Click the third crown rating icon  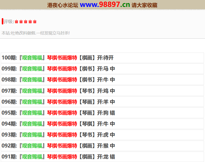[25, 22]
